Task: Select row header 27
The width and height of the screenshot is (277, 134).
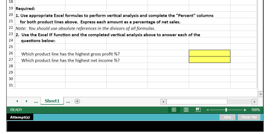Action: (x=11, y=60)
